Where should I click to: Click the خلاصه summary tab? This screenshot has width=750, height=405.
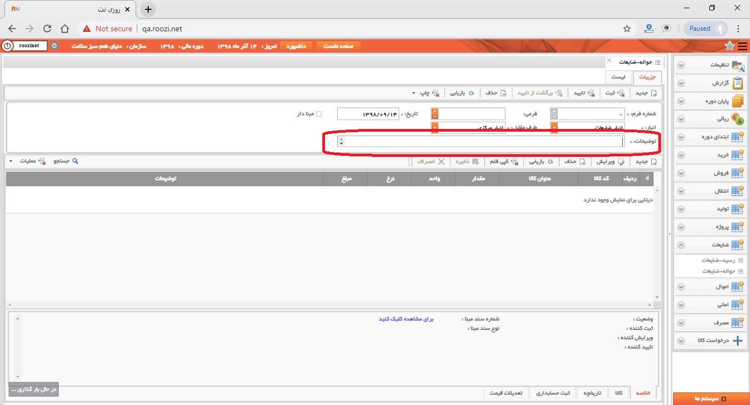coord(643,393)
